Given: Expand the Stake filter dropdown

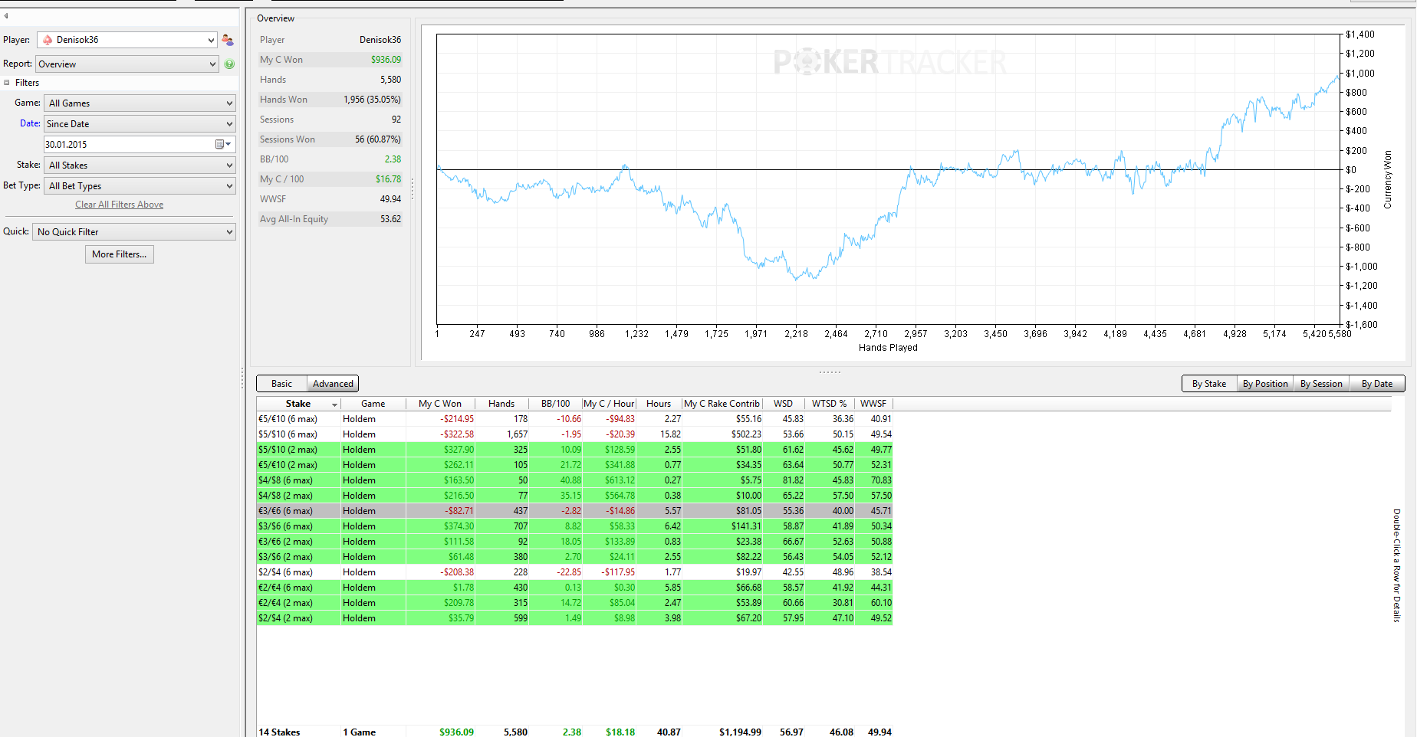Looking at the screenshot, I should [140, 165].
